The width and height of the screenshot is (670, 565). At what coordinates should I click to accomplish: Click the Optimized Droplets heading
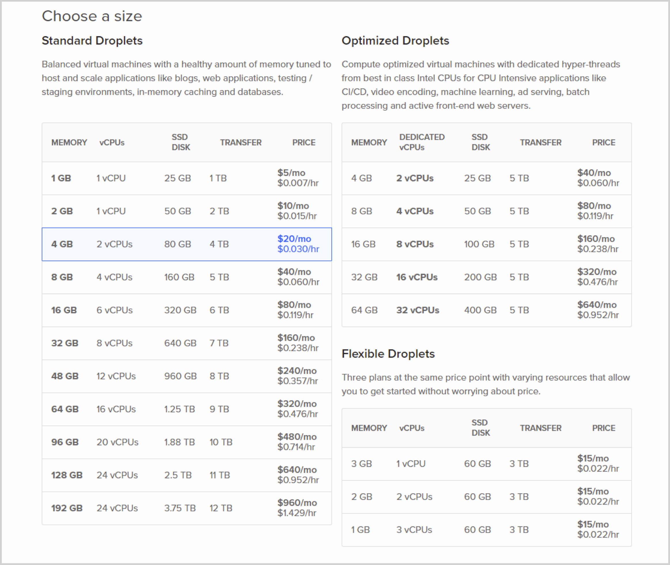click(395, 41)
